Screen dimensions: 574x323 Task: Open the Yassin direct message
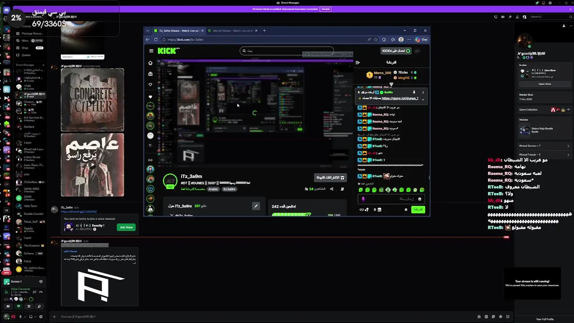pyautogui.click(x=30, y=230)
